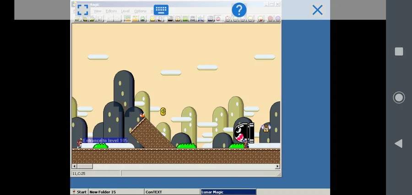412x195 pixels.
Task: Click the toolbar icon right of yellow block
Action: pos(160,18)
